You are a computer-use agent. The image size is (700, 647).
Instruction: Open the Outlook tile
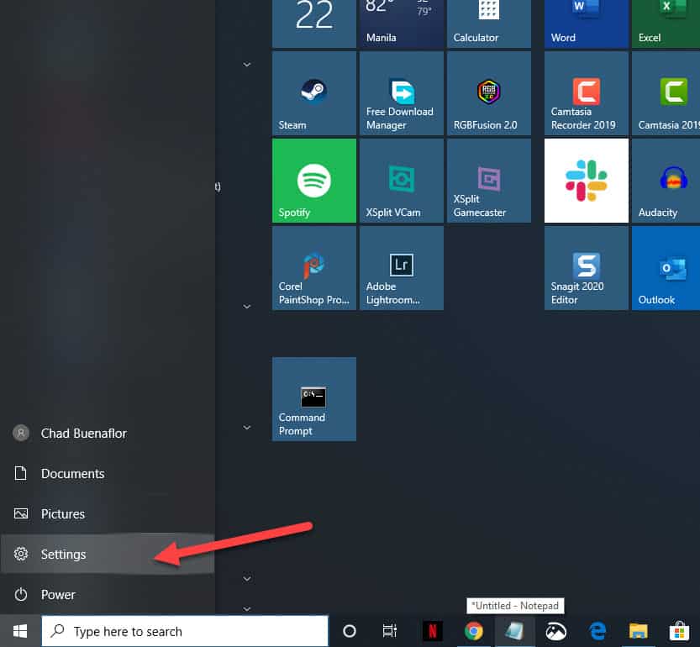[x=666, y=268]
